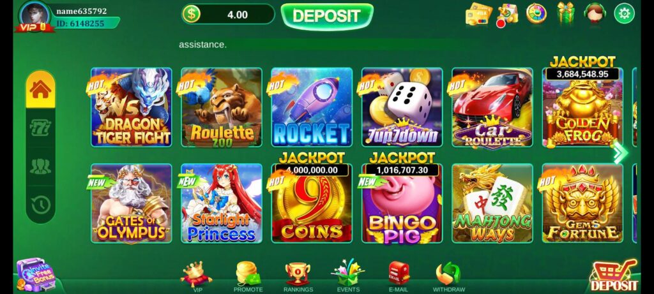Click the shopping cart DEPOSIT button

click(x=614, y=276)
